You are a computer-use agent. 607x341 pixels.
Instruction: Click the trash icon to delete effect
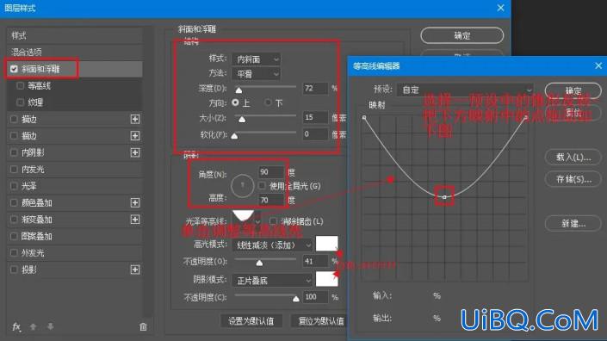(x=143, y=326)
